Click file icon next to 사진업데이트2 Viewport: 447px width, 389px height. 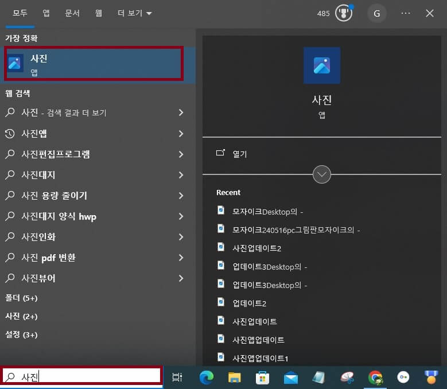tap(221, 247)
